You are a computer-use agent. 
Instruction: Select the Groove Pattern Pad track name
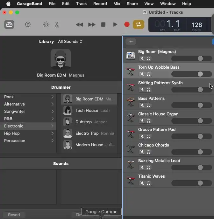pos(157,130)
